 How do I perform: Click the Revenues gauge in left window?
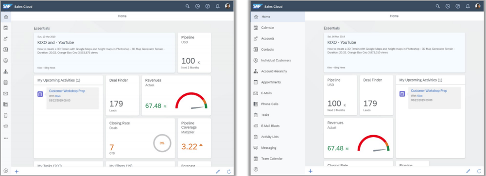pos(191,101)
